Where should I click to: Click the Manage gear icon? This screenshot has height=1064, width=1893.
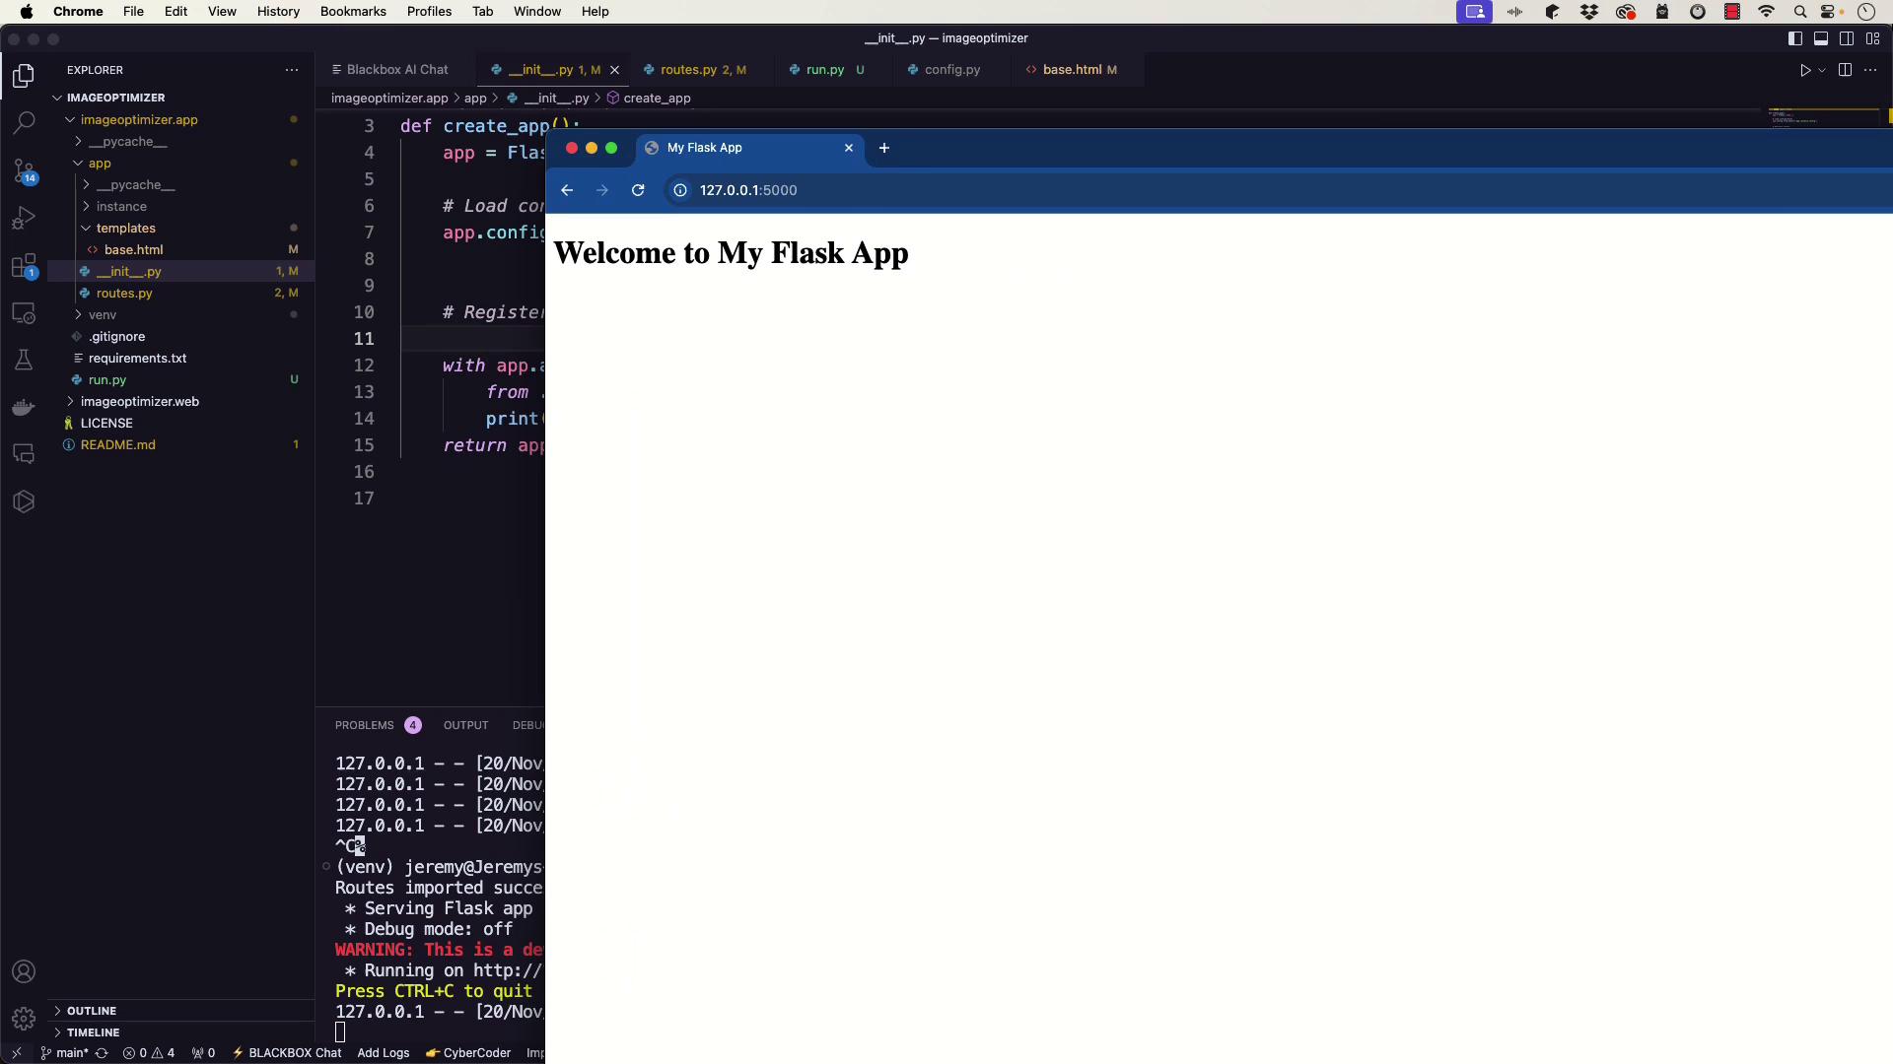point(24,1019)
